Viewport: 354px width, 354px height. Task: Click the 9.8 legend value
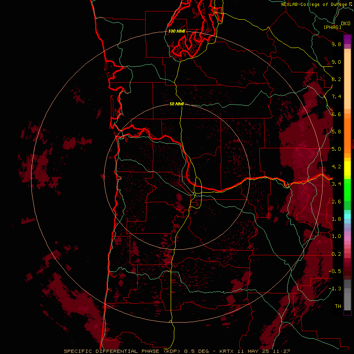point(336,44)
